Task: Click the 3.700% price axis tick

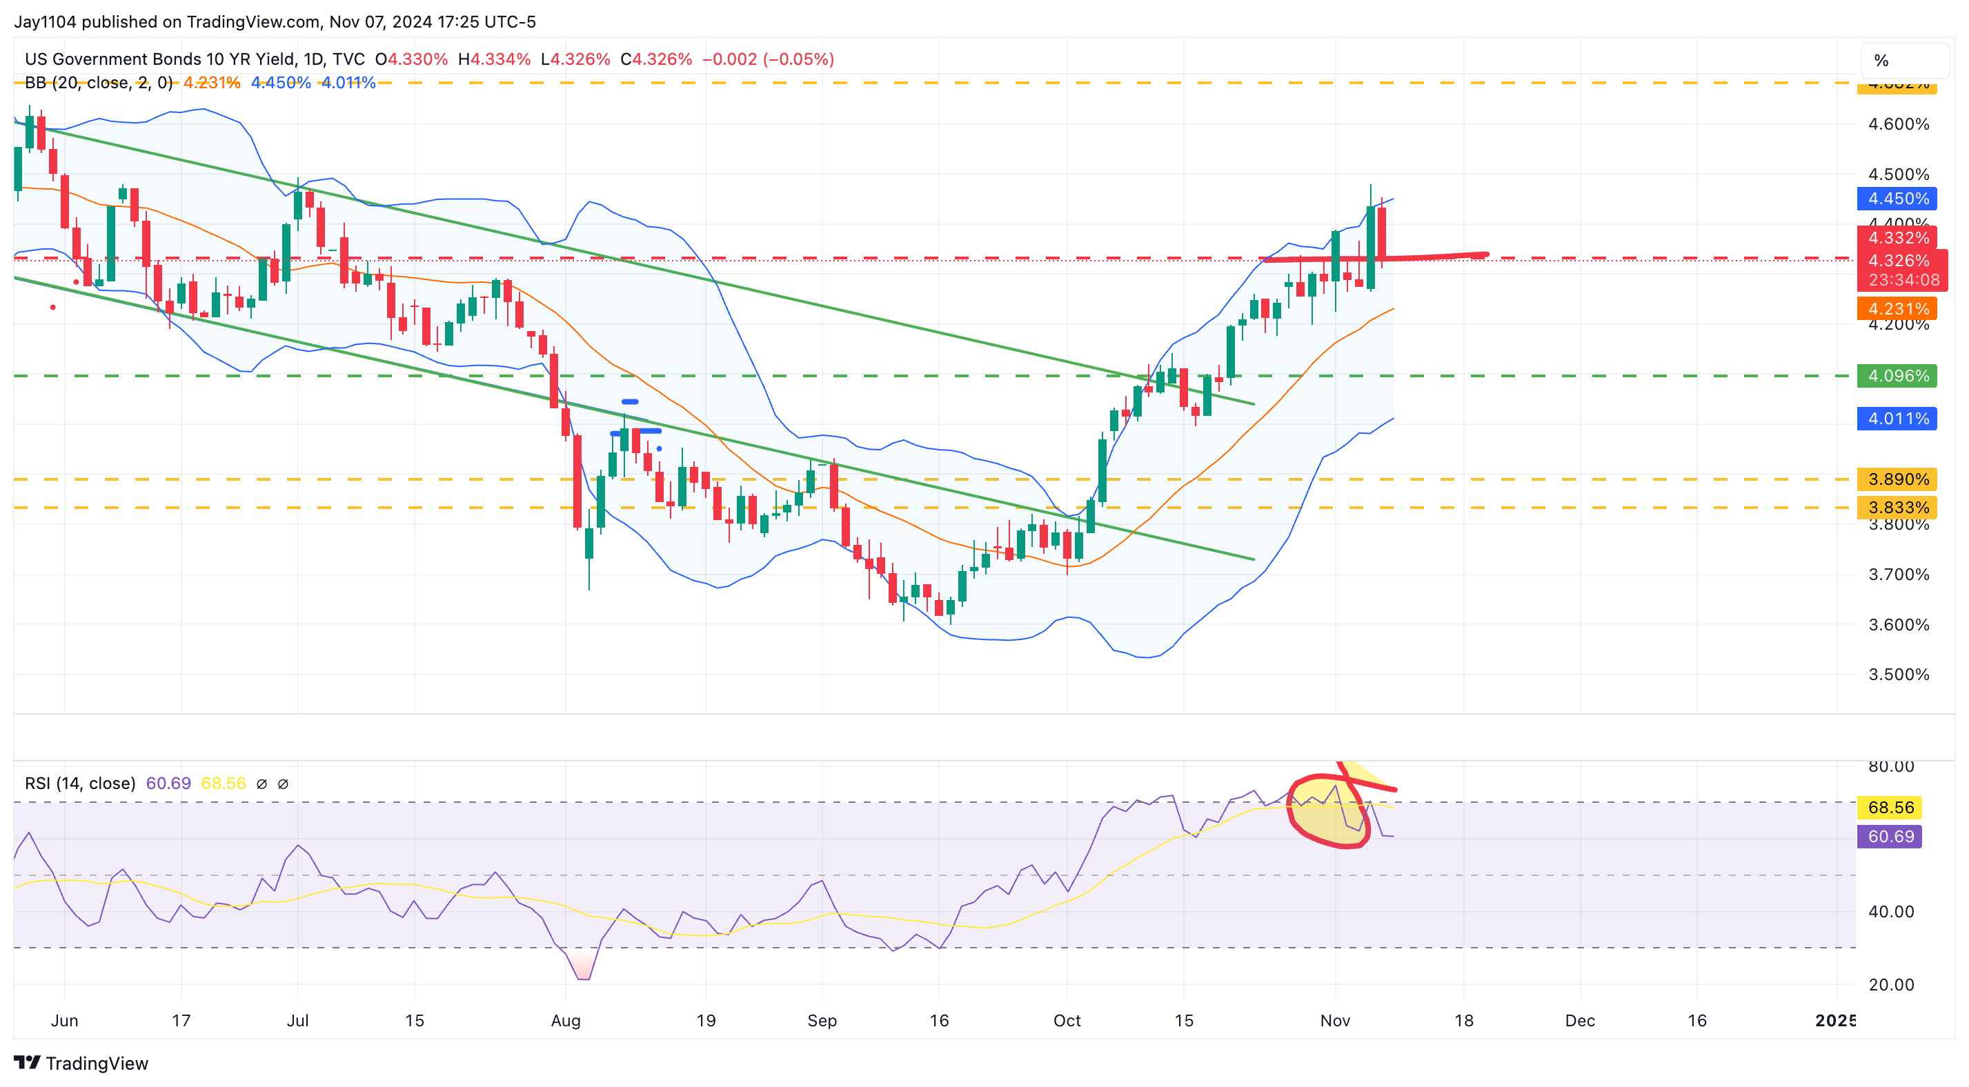Action: (x=1899, y=575)
